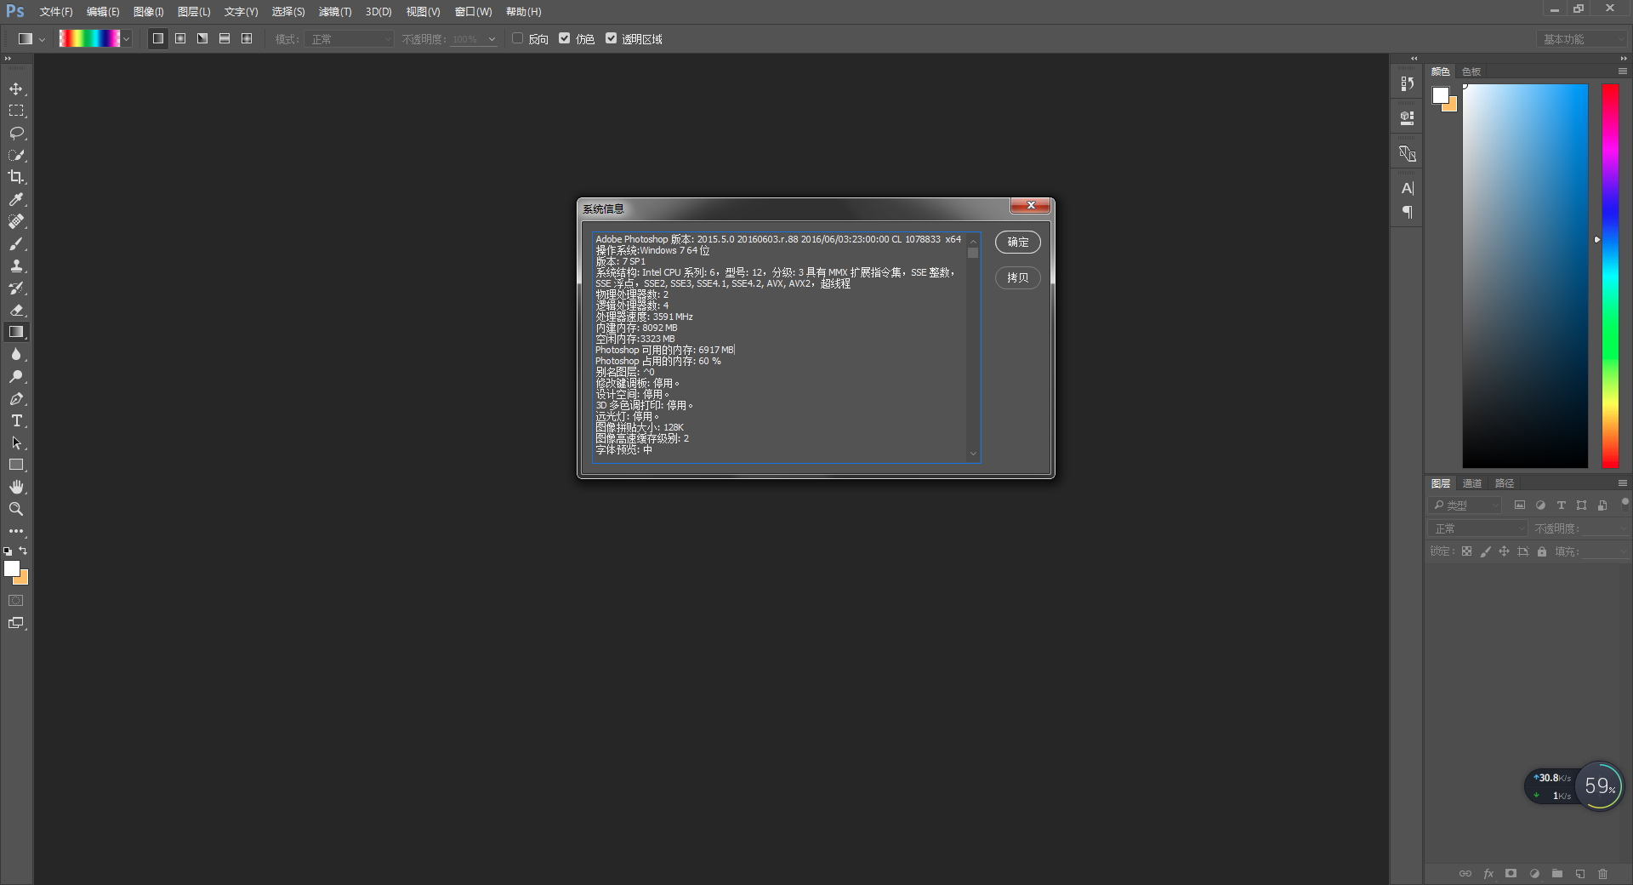Switch to the 路径 tab
Image resolution: width=1633 pixels, height=885 pixels.
pos(1505,483)
